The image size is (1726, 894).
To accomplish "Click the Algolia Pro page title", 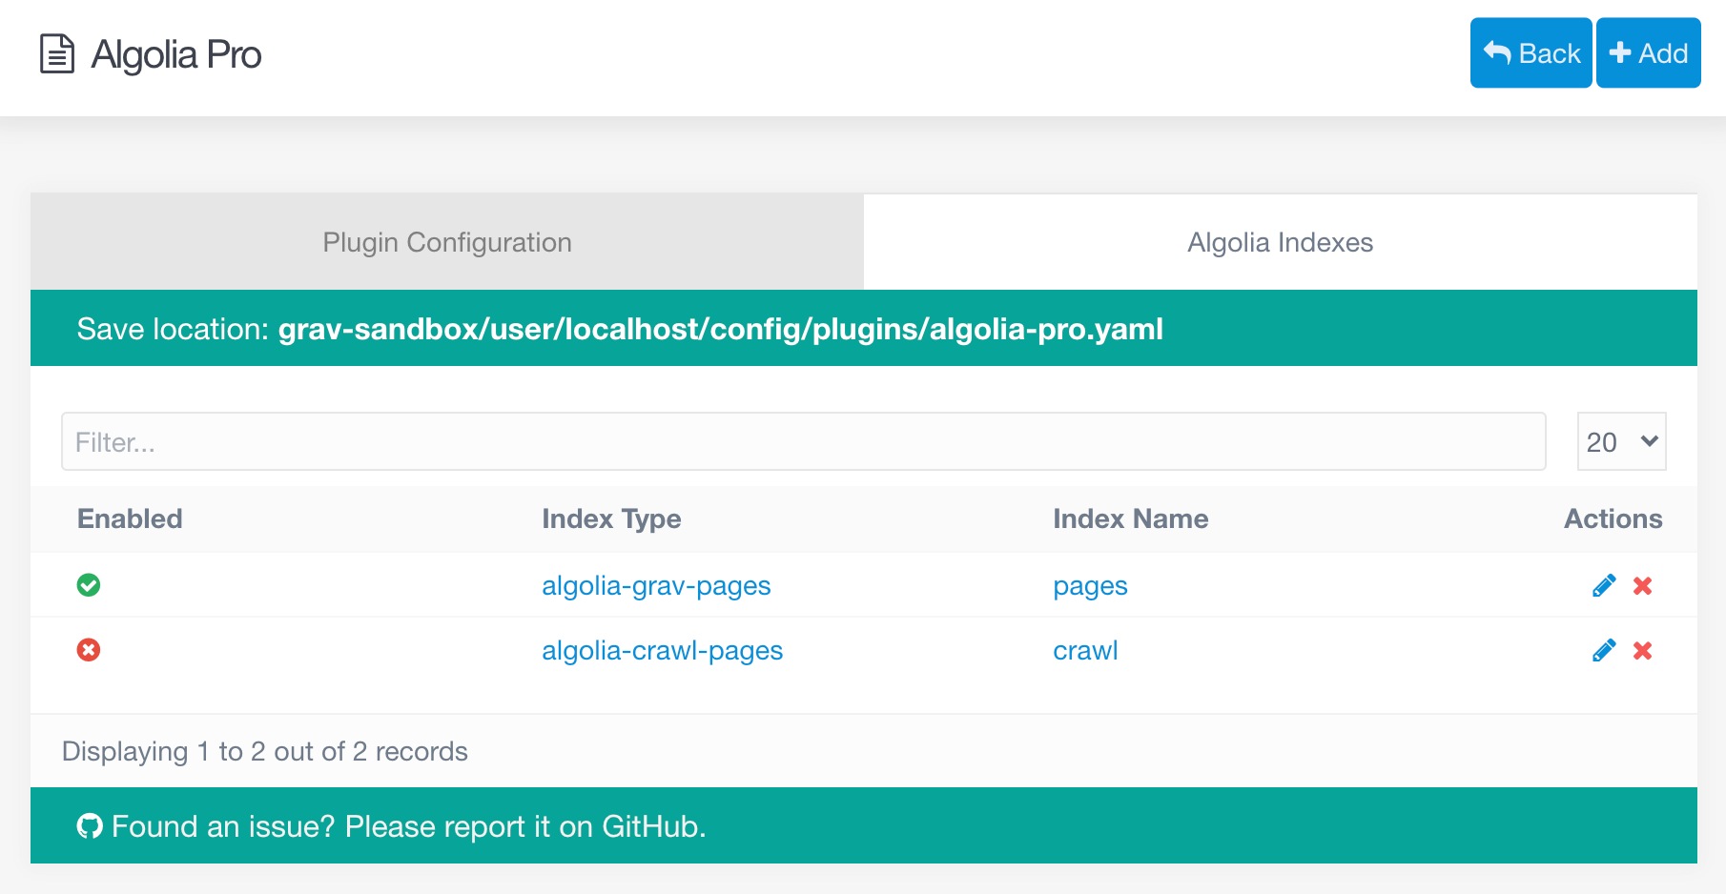I will click(175, 54).
